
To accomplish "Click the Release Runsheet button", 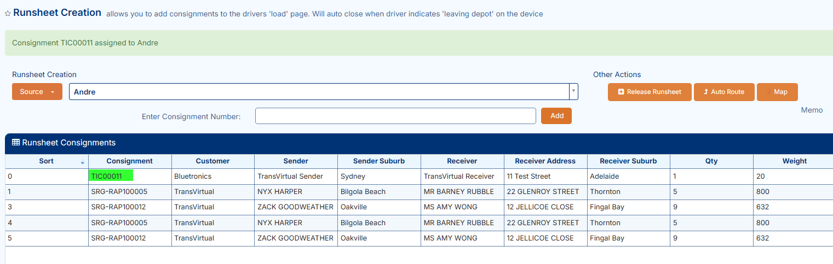I will point(650,92).
